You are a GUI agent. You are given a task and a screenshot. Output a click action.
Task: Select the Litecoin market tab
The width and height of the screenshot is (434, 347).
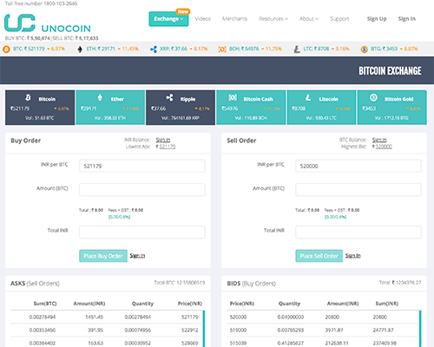click(321, 108)
